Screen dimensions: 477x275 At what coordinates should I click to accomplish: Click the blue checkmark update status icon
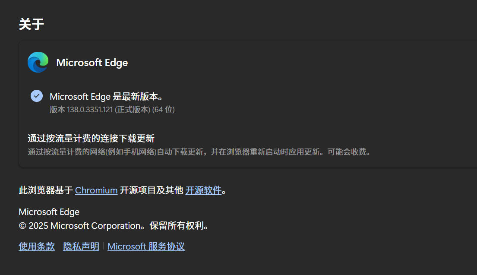[x=37, y=96]
